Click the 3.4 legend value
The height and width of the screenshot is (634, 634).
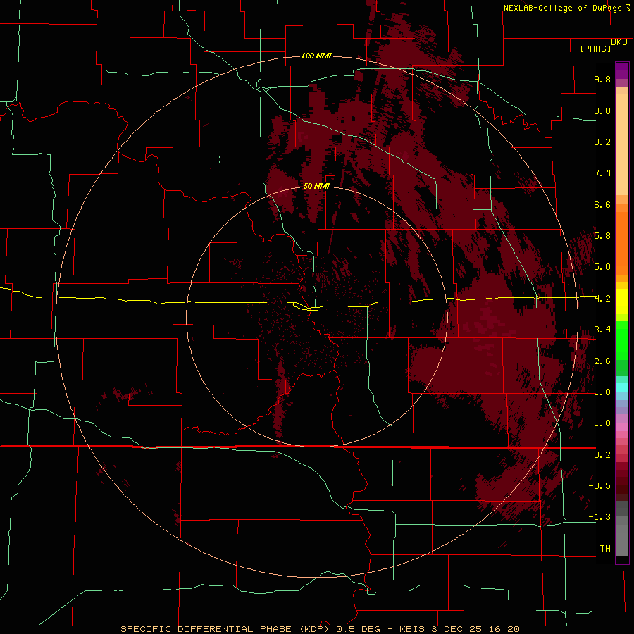click(x=602, y=330)
